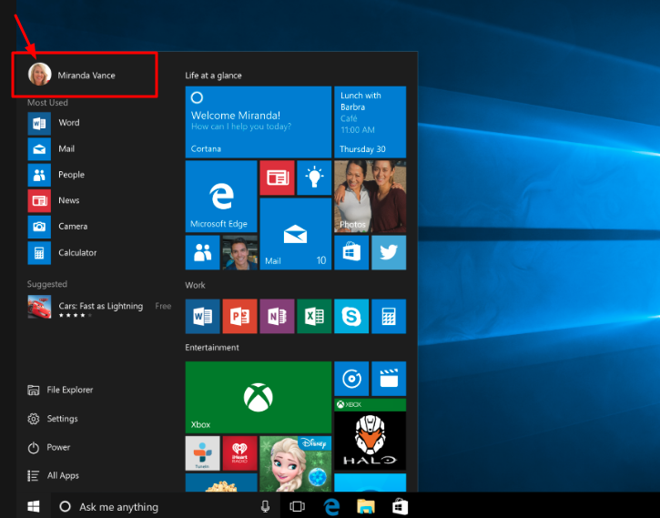
Task: Open the small People tile
Action: click(202, 252)
